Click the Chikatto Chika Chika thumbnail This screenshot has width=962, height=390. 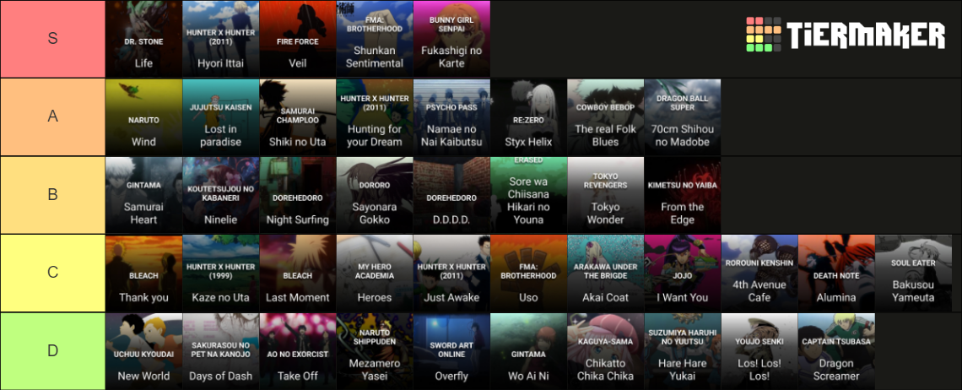coord(606,350)
